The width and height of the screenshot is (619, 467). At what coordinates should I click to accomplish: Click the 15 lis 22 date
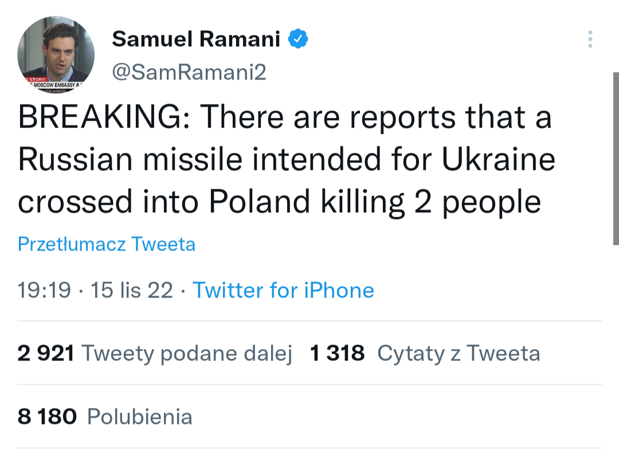(132, 290)
